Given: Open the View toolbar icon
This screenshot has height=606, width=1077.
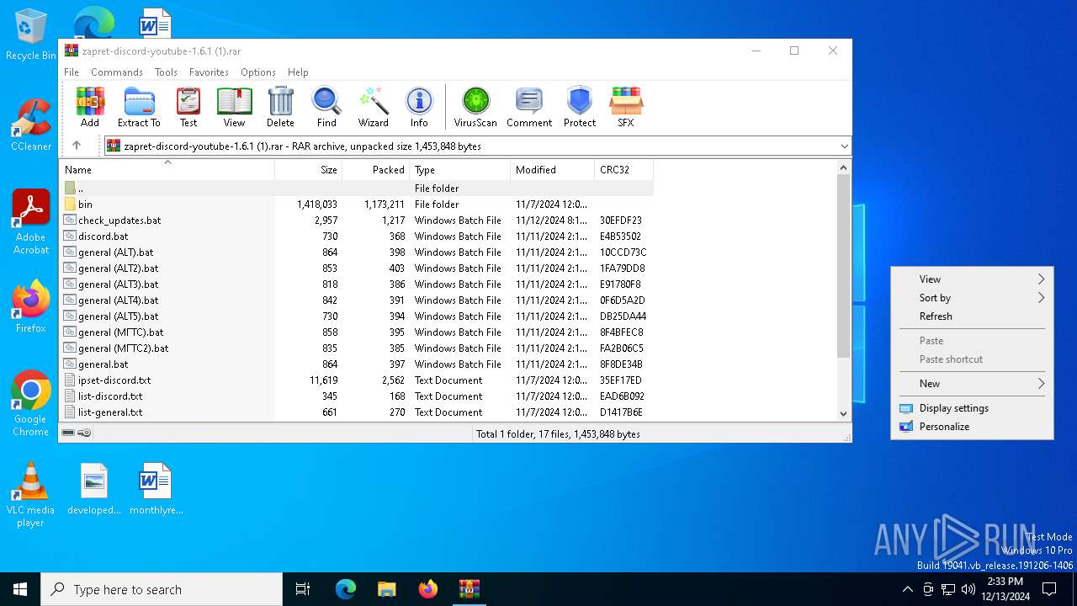Looking at the screenshot, I should tap(234, 107).
